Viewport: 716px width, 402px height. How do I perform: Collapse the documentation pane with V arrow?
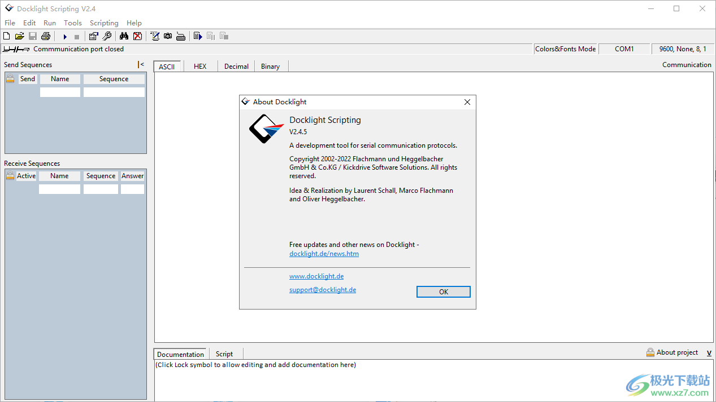(x=709, y=353)
